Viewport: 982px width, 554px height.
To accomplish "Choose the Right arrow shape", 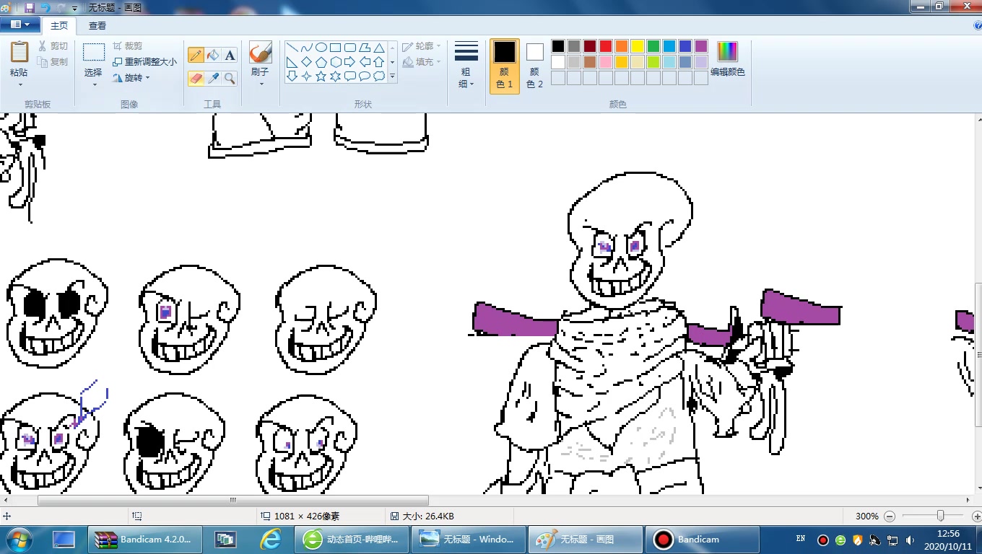I will [350, 62].
